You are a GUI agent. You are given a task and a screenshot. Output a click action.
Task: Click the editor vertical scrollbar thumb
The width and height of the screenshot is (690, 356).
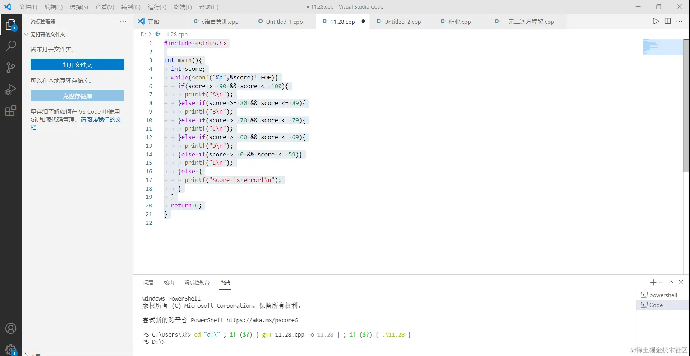click(686, 106)
